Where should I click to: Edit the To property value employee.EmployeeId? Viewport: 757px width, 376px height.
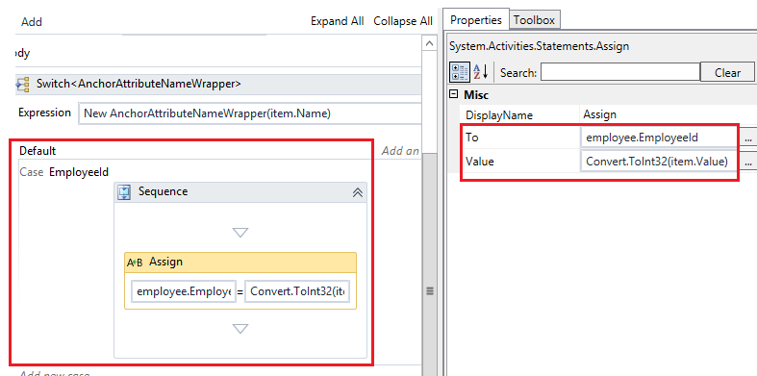[660, 138]
